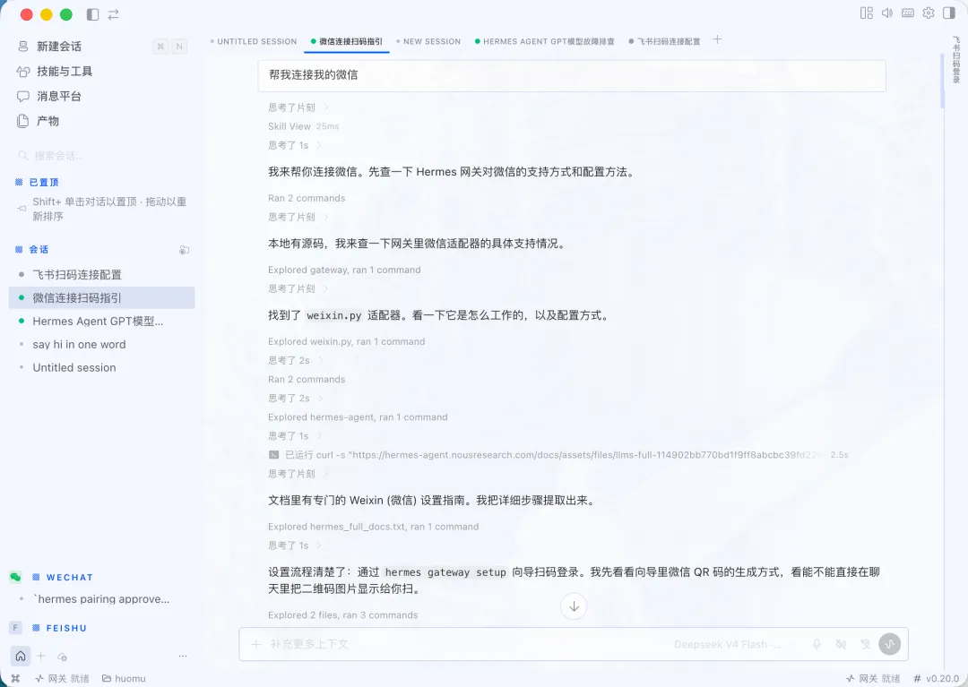Screen dimensions: 968x687
Task: Click the swap arrows icon in title bar
Action: pyautogui.click(x=114, y=14)
